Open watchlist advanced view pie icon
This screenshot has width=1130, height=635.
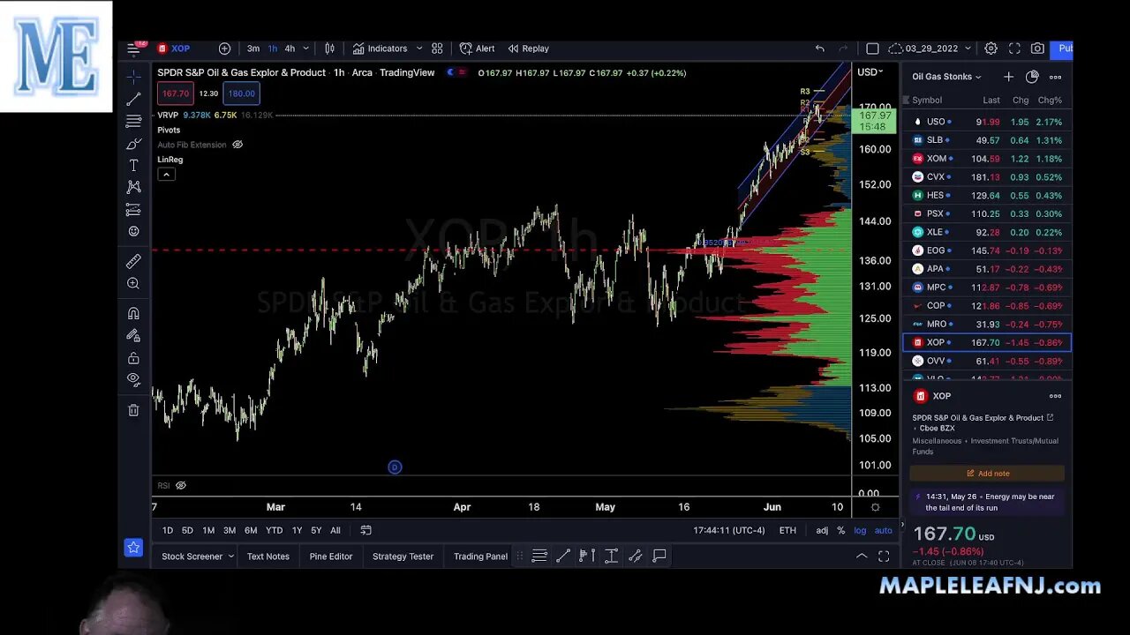pyautogui.click(x=1032, y=77)
